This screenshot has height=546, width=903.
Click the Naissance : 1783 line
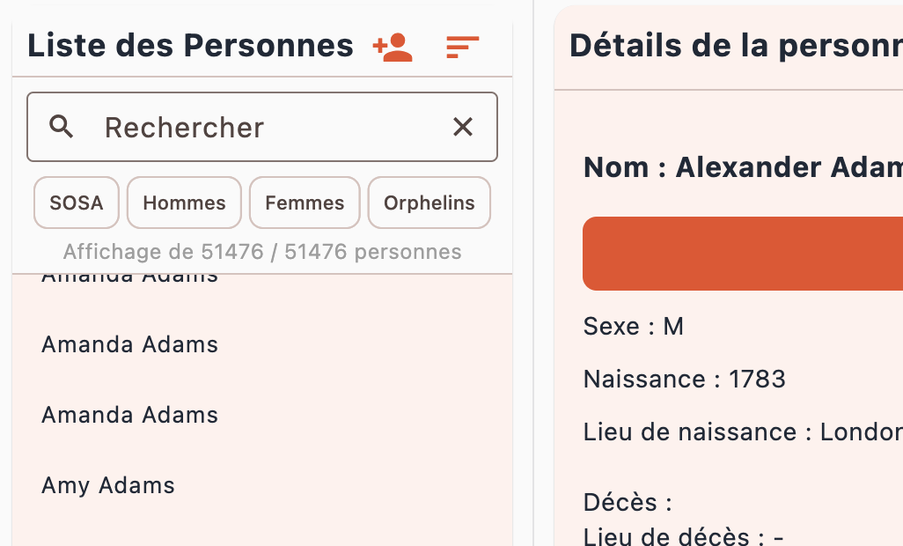click(684, 379)
